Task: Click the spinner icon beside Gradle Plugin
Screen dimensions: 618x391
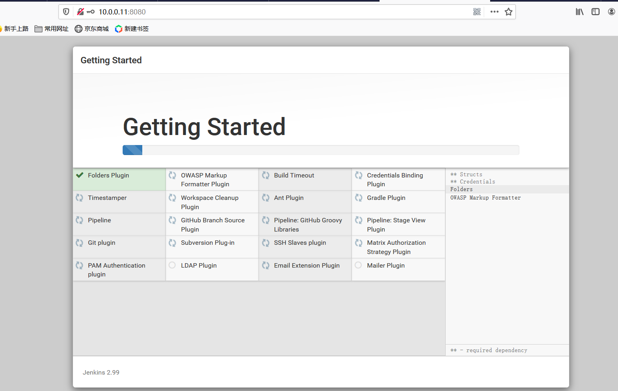Action: [x=359, y=198]
